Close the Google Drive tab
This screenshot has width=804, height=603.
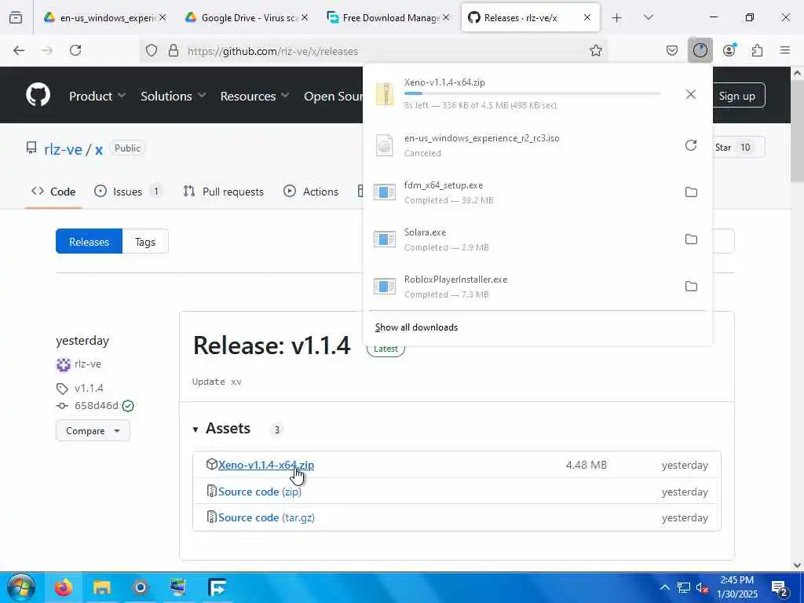click(304, 17)
